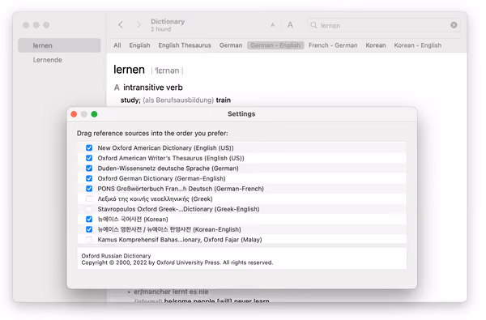This screenshot has width=486, height=320.
Task: Click the intransitive verb heading
Action: [x=153, y=87]
